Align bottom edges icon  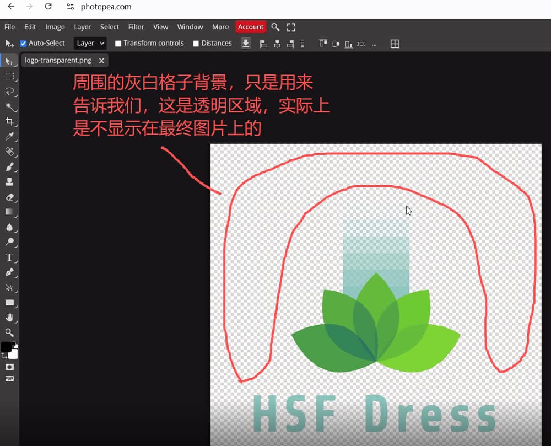[x=349, y=44]
